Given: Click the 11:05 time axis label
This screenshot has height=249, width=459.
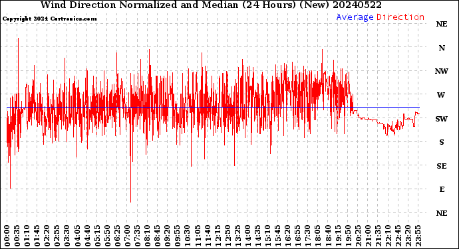Looking at the screenshot, I should click(198, 236).
